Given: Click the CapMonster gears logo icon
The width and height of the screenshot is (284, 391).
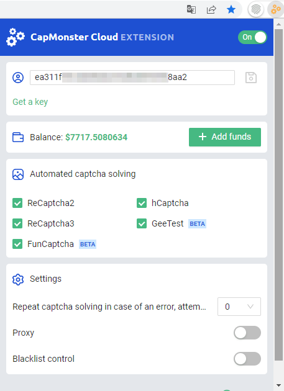Looking at the screenshot, I should click(x=16, y=37).
